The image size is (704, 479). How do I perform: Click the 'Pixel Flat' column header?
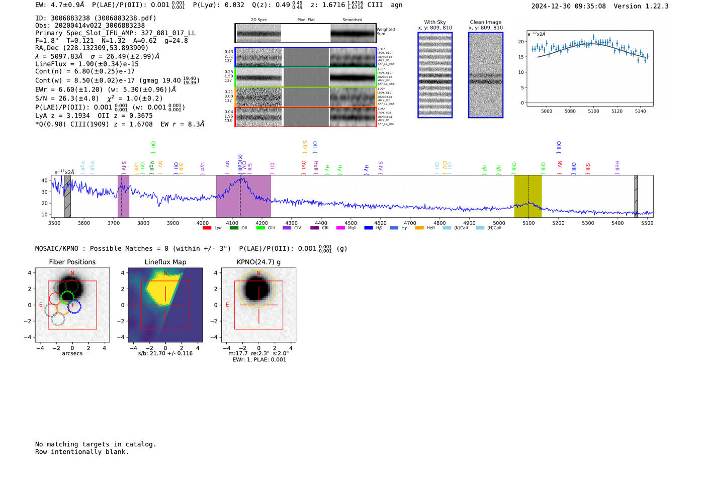point(306,20)
